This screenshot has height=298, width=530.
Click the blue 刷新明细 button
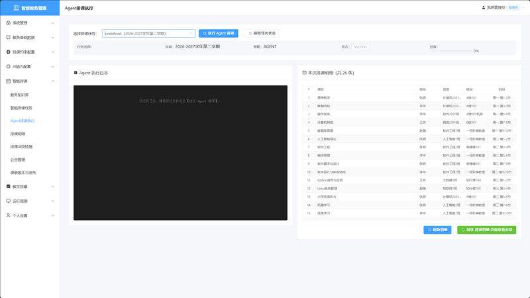click(x=437, y=230)
